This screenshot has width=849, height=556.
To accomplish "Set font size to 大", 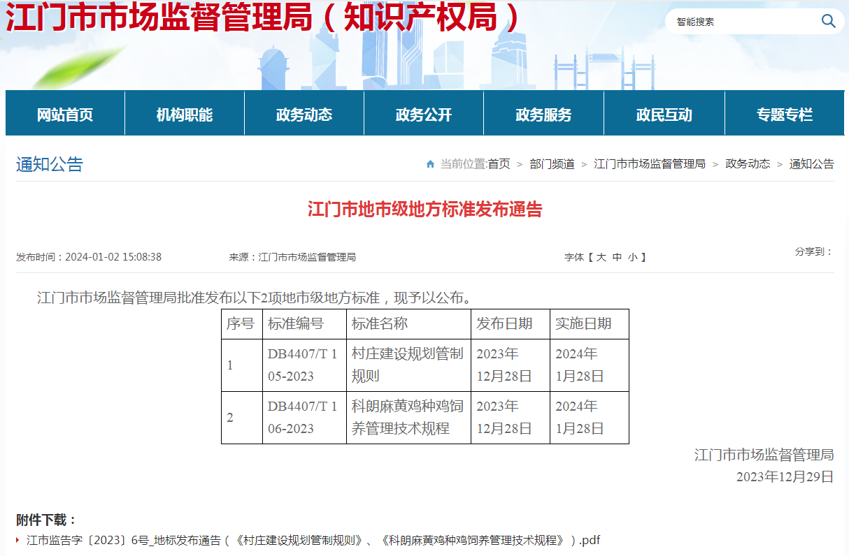I will (601, 257).
